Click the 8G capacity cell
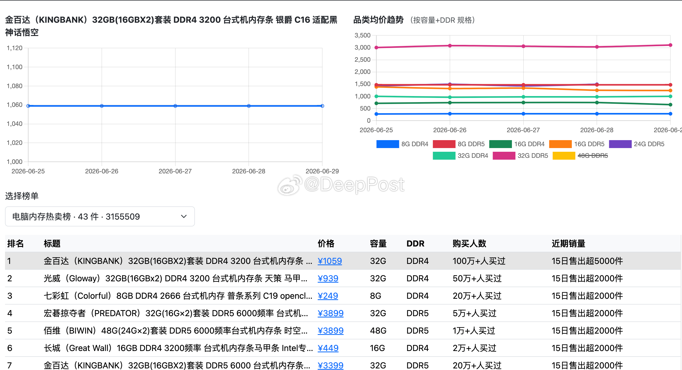 376,296
